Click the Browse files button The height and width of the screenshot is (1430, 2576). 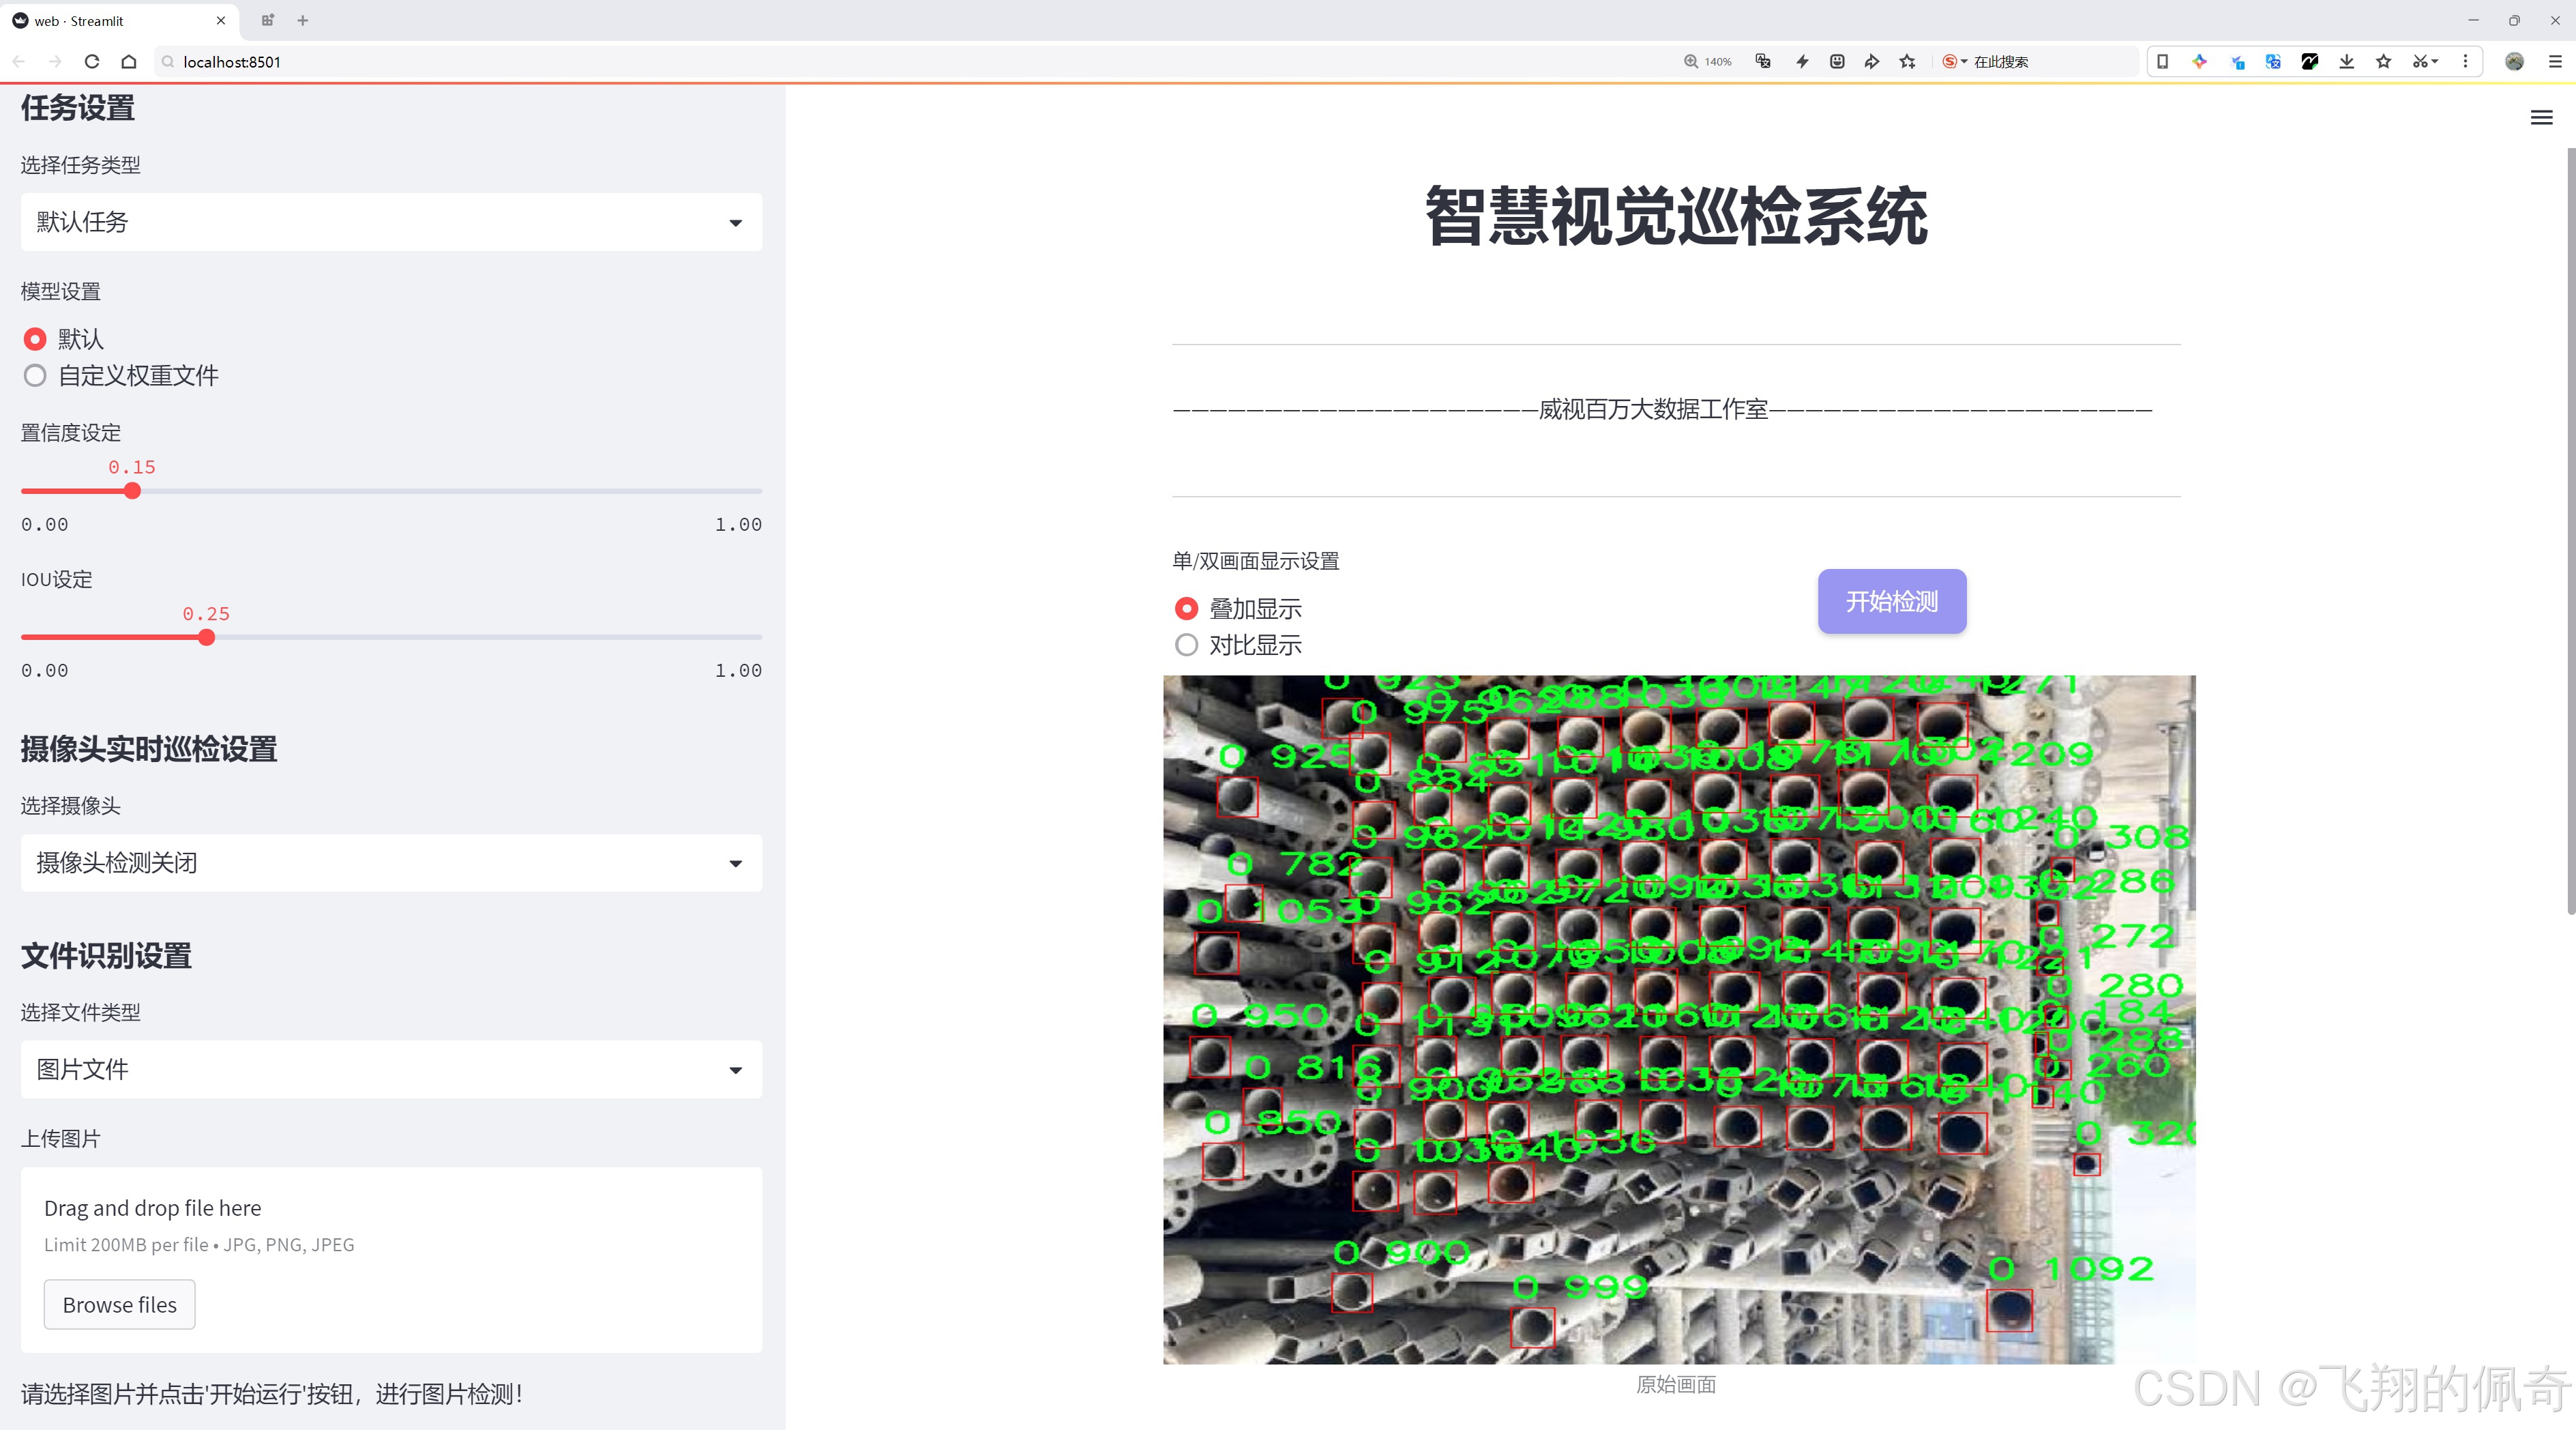119,1304
